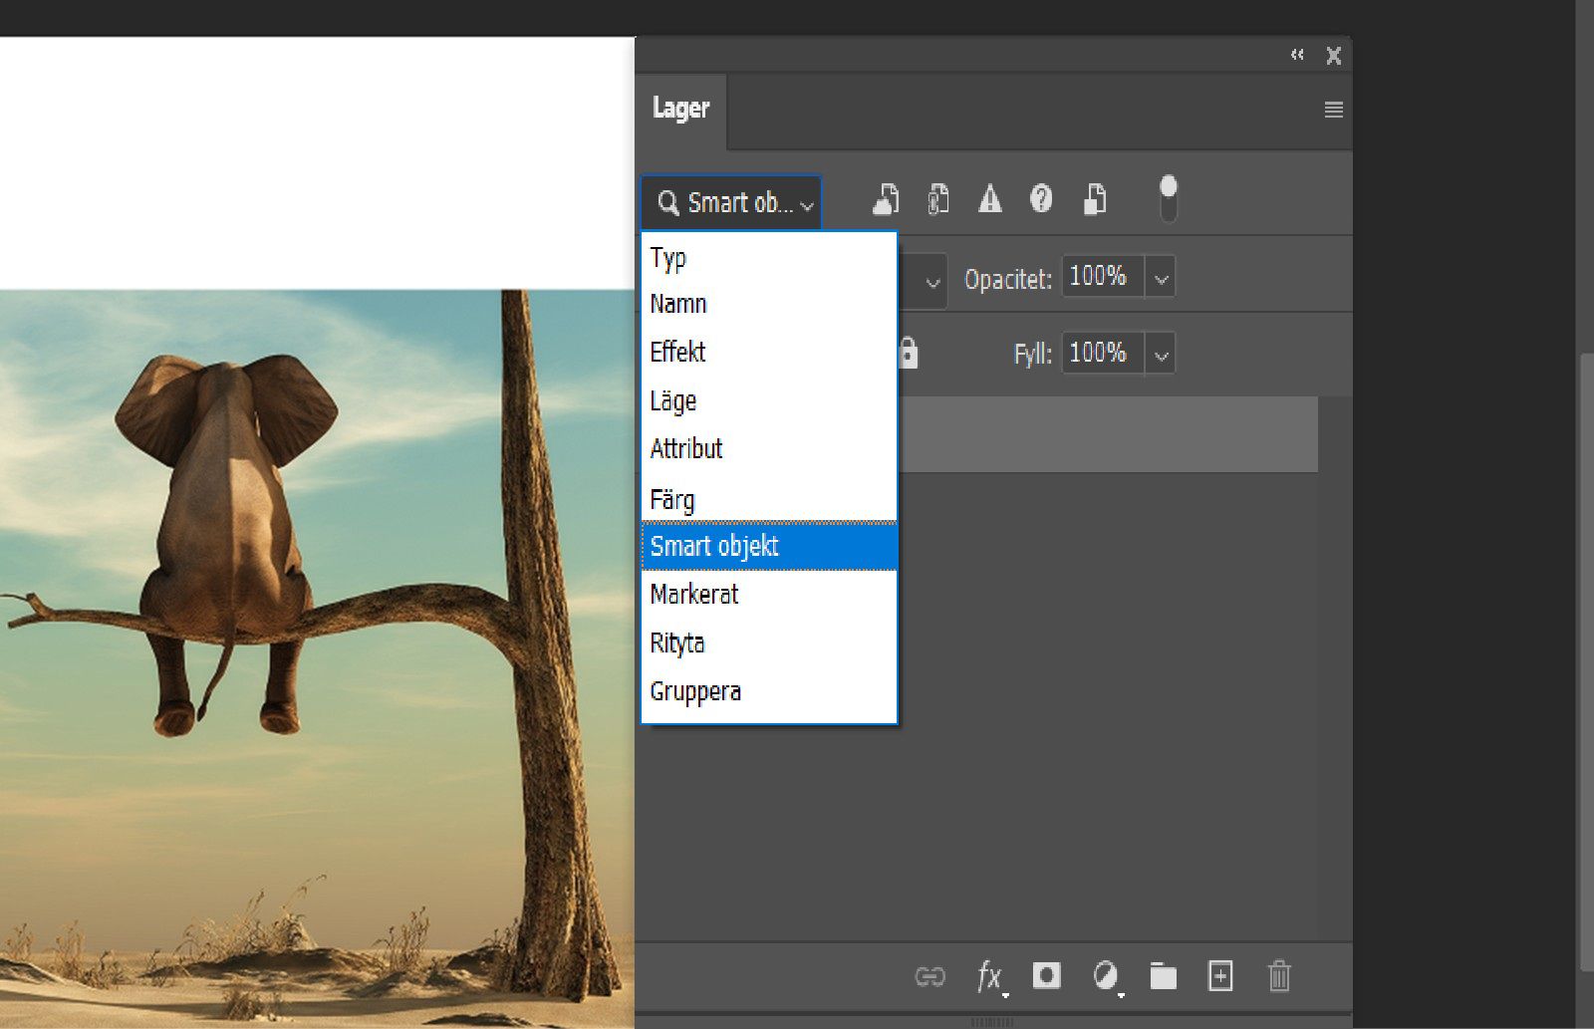Open the Fyll dropdown
The height and width of the screenshot is (1029, 1594).
tap(1159, 353)
